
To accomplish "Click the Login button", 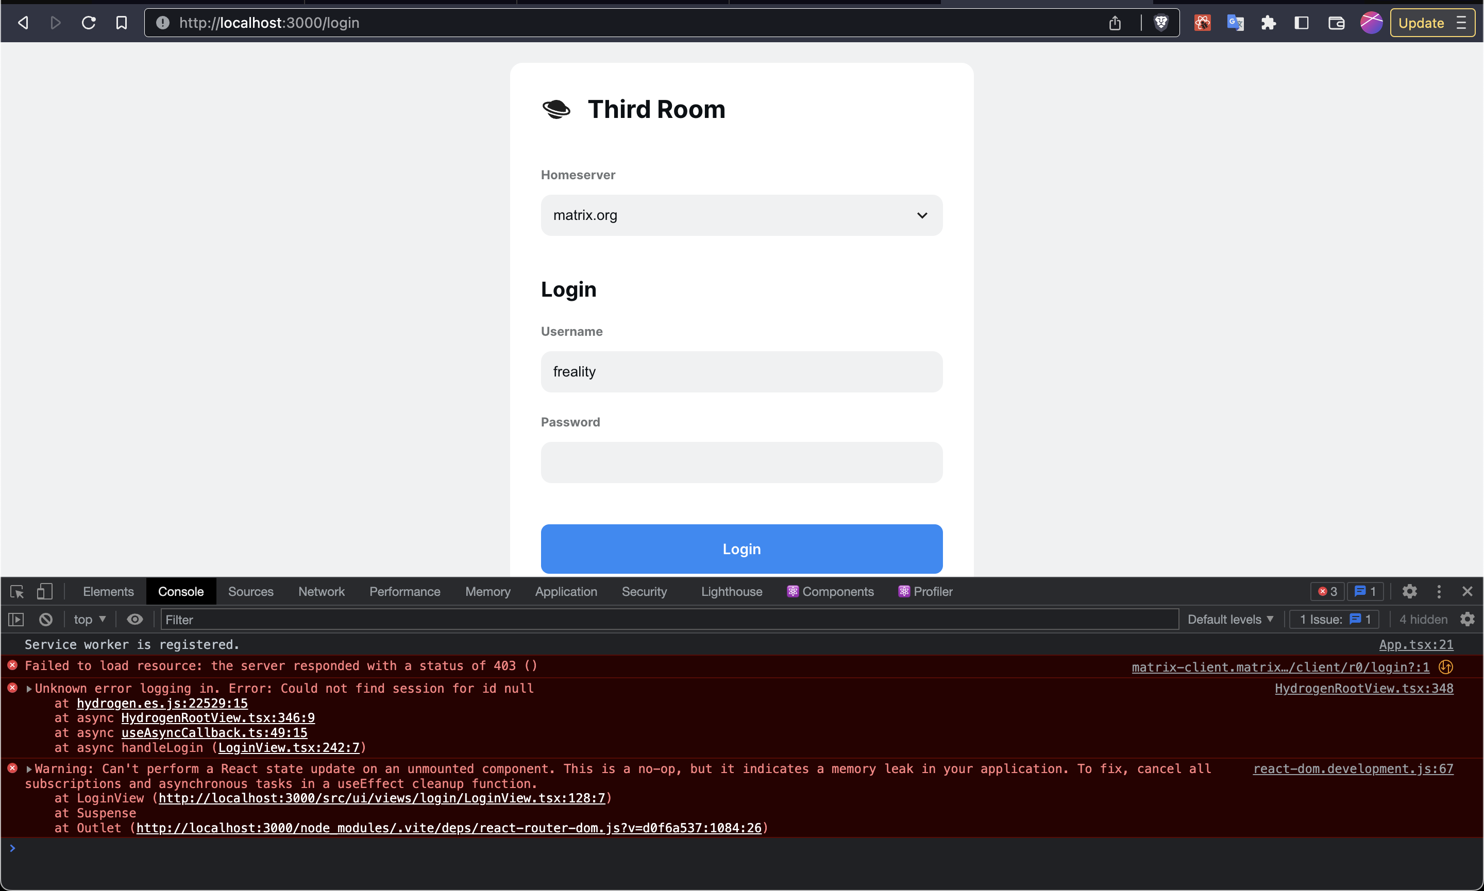I will point(740,548).
